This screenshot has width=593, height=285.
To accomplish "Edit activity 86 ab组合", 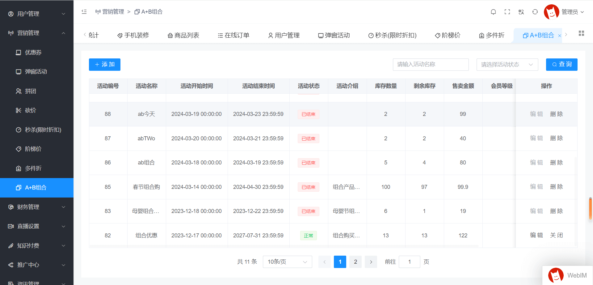I will pyautogui.click(x=536, y=163).
